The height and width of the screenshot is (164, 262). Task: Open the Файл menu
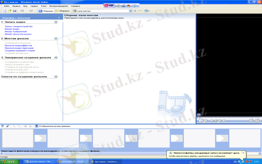click(x=7, y=6)
